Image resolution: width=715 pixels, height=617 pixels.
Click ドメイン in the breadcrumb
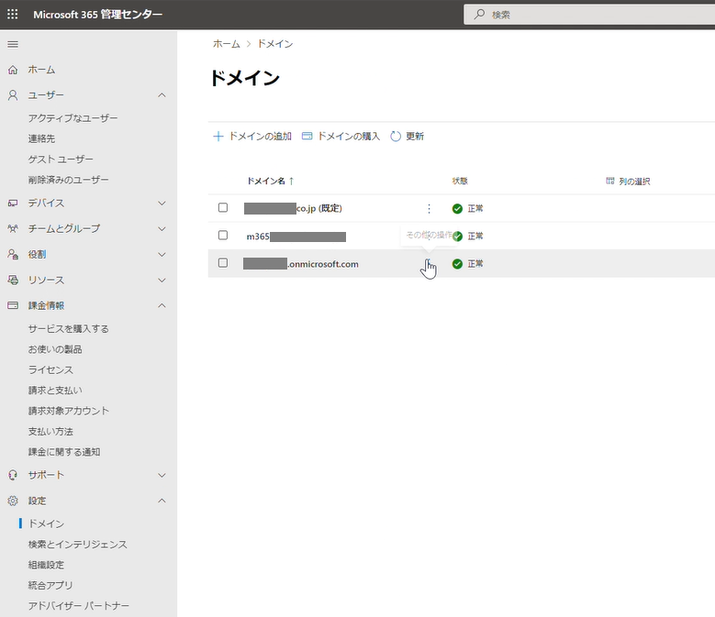click(275, 44)
